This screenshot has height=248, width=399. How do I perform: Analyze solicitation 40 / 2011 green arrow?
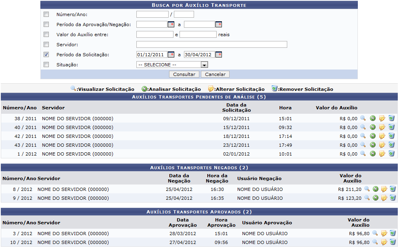(372, 127)
